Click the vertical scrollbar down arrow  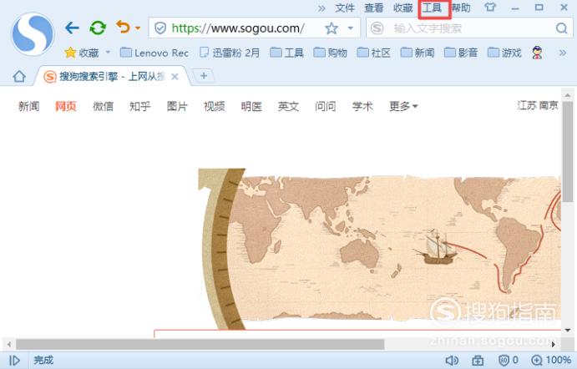coord(568,330)
